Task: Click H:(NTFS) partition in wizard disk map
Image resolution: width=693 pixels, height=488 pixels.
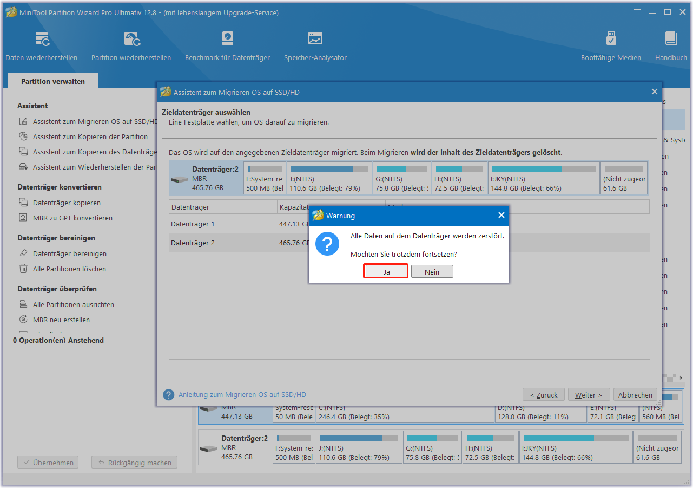Action: [459, 178]
